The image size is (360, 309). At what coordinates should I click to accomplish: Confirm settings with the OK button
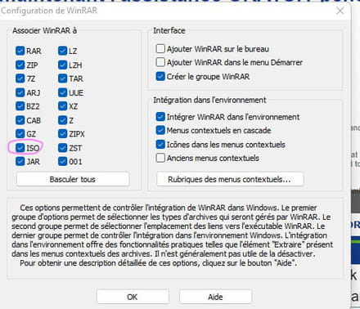pyautogui.click(x=133, y=297)
